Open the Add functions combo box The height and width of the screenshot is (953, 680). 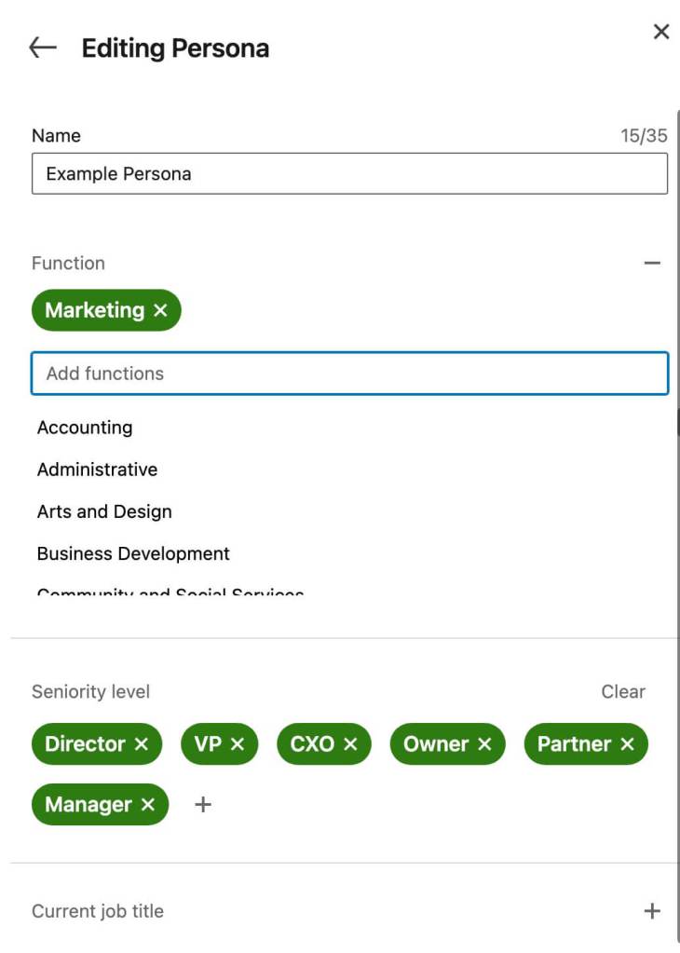(x=349, y=374)
